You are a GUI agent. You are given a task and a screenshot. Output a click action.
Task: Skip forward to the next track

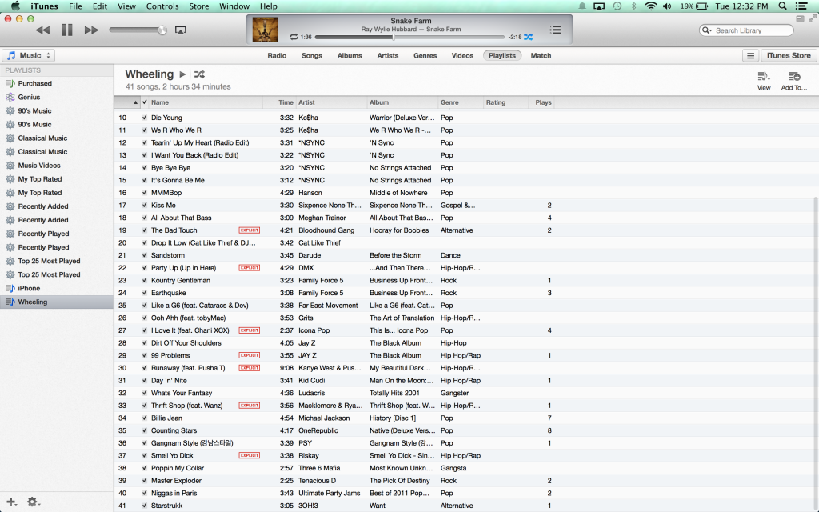pos(91,30)
